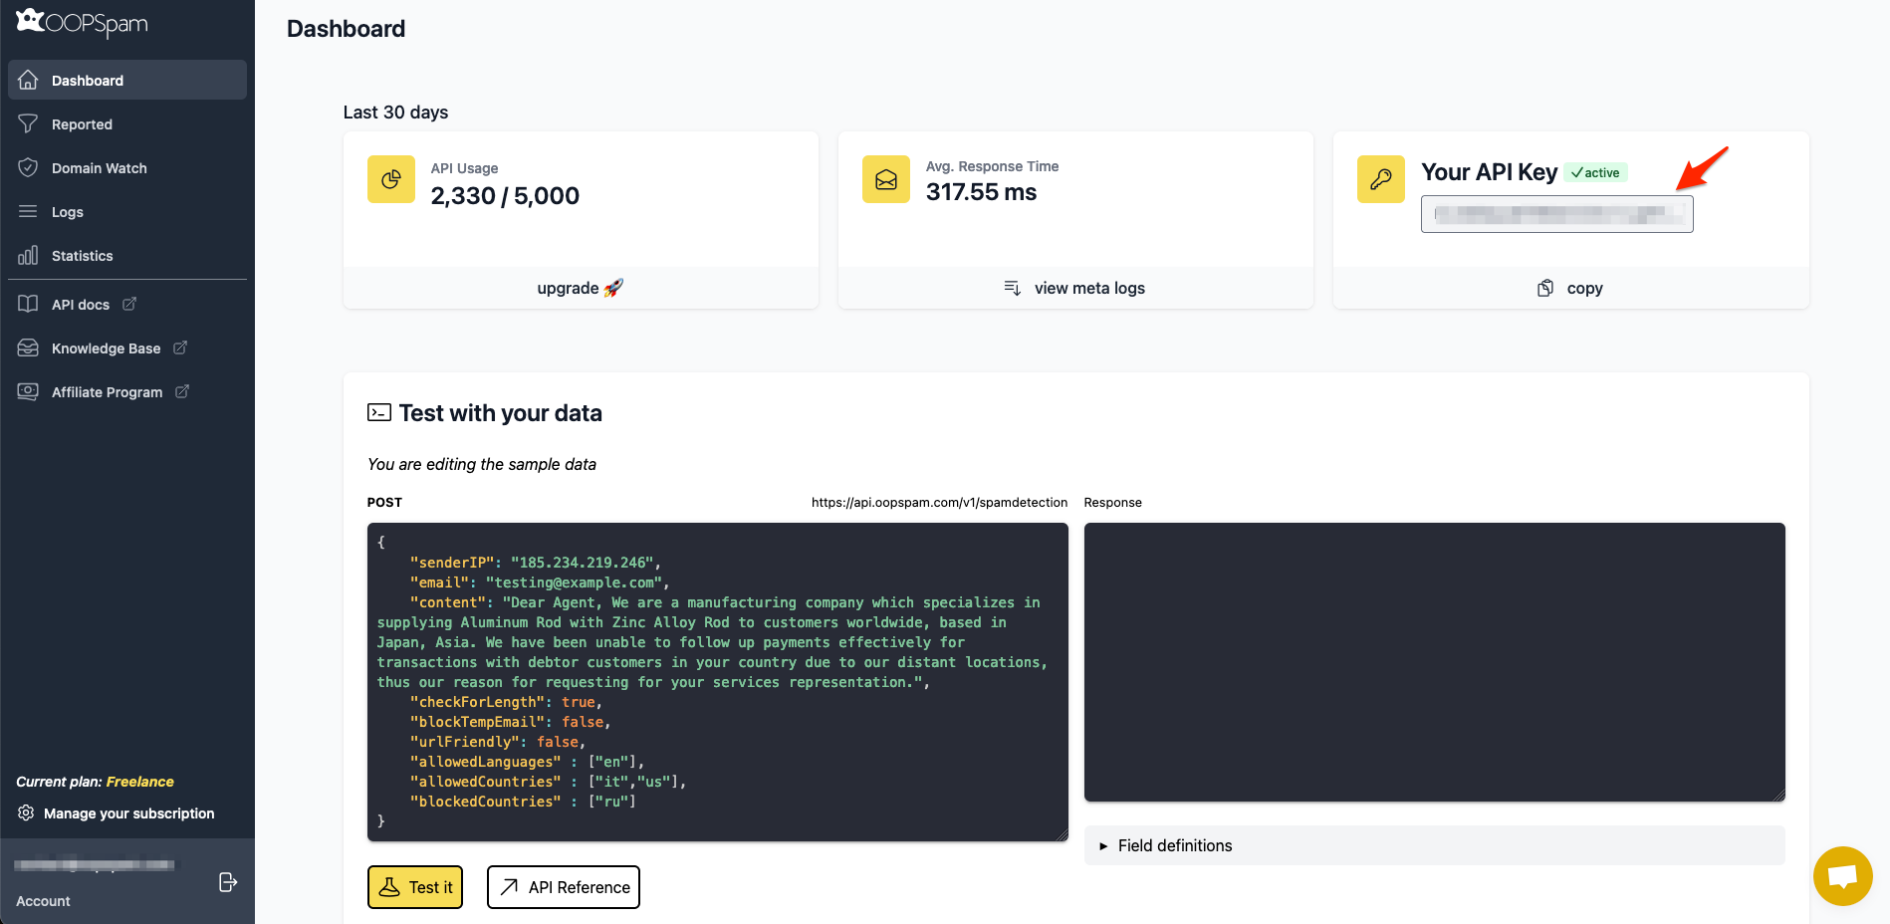Image resolution: width=1890 pixels, height=924 pixels.
Task: Click Manage your subscription
Action: click(x=129, y=813)
